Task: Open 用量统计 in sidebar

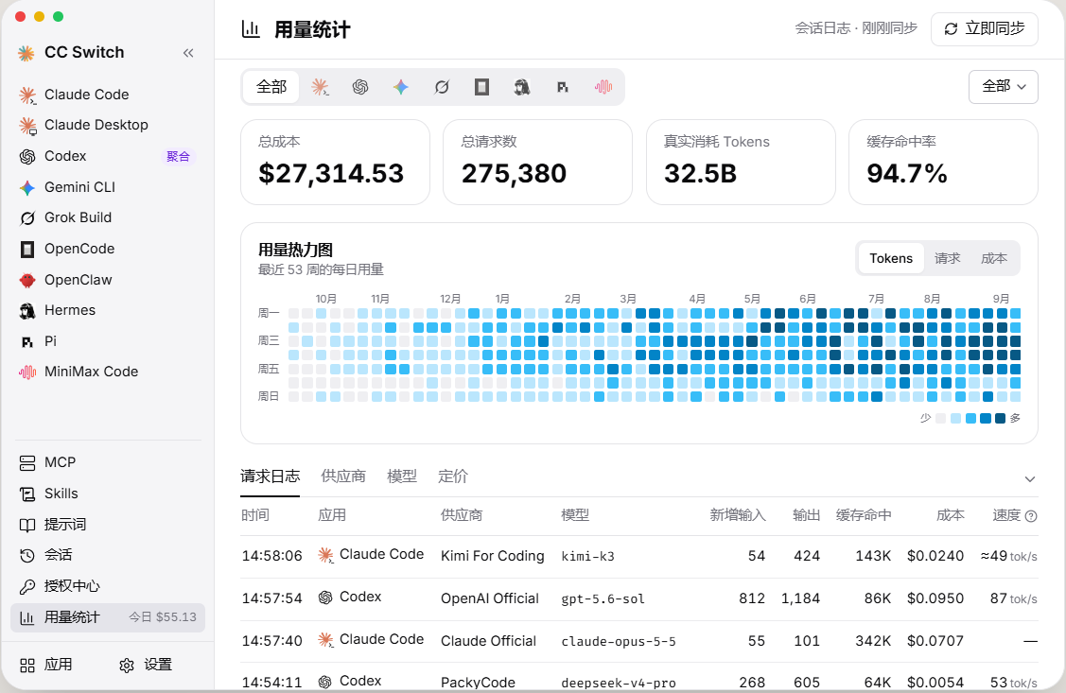Action: coord(108,617)
